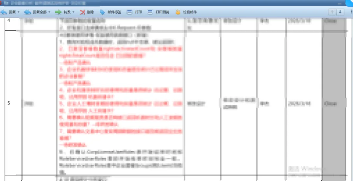Open the 回复 dropdown arrow
This screenshot has width=353, height=181.
point(18,12)
